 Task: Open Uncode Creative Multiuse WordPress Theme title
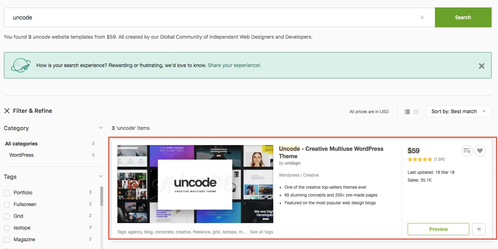pos(331,153)
